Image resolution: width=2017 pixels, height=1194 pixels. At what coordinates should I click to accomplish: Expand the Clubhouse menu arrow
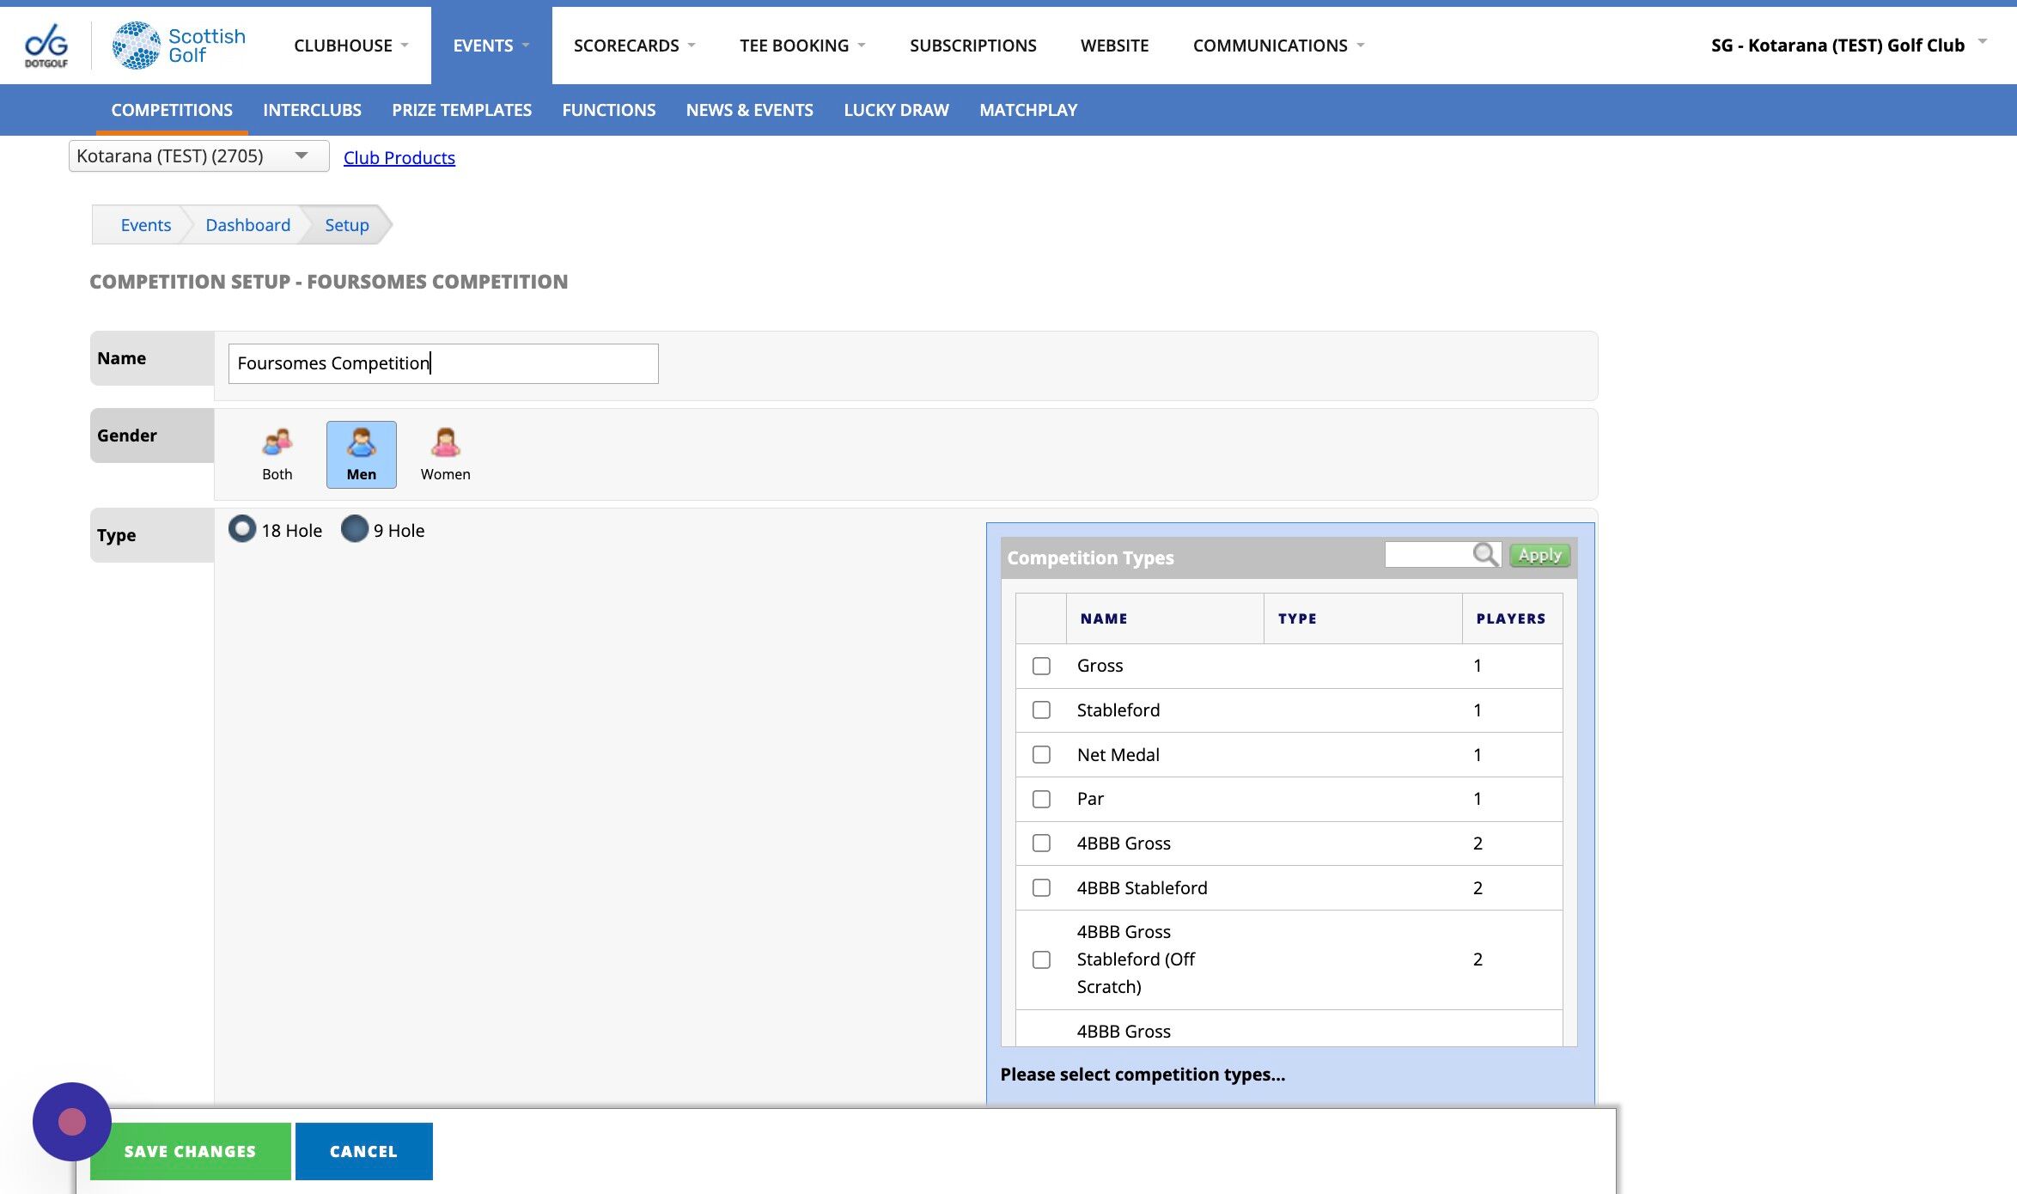click(405, 46)
